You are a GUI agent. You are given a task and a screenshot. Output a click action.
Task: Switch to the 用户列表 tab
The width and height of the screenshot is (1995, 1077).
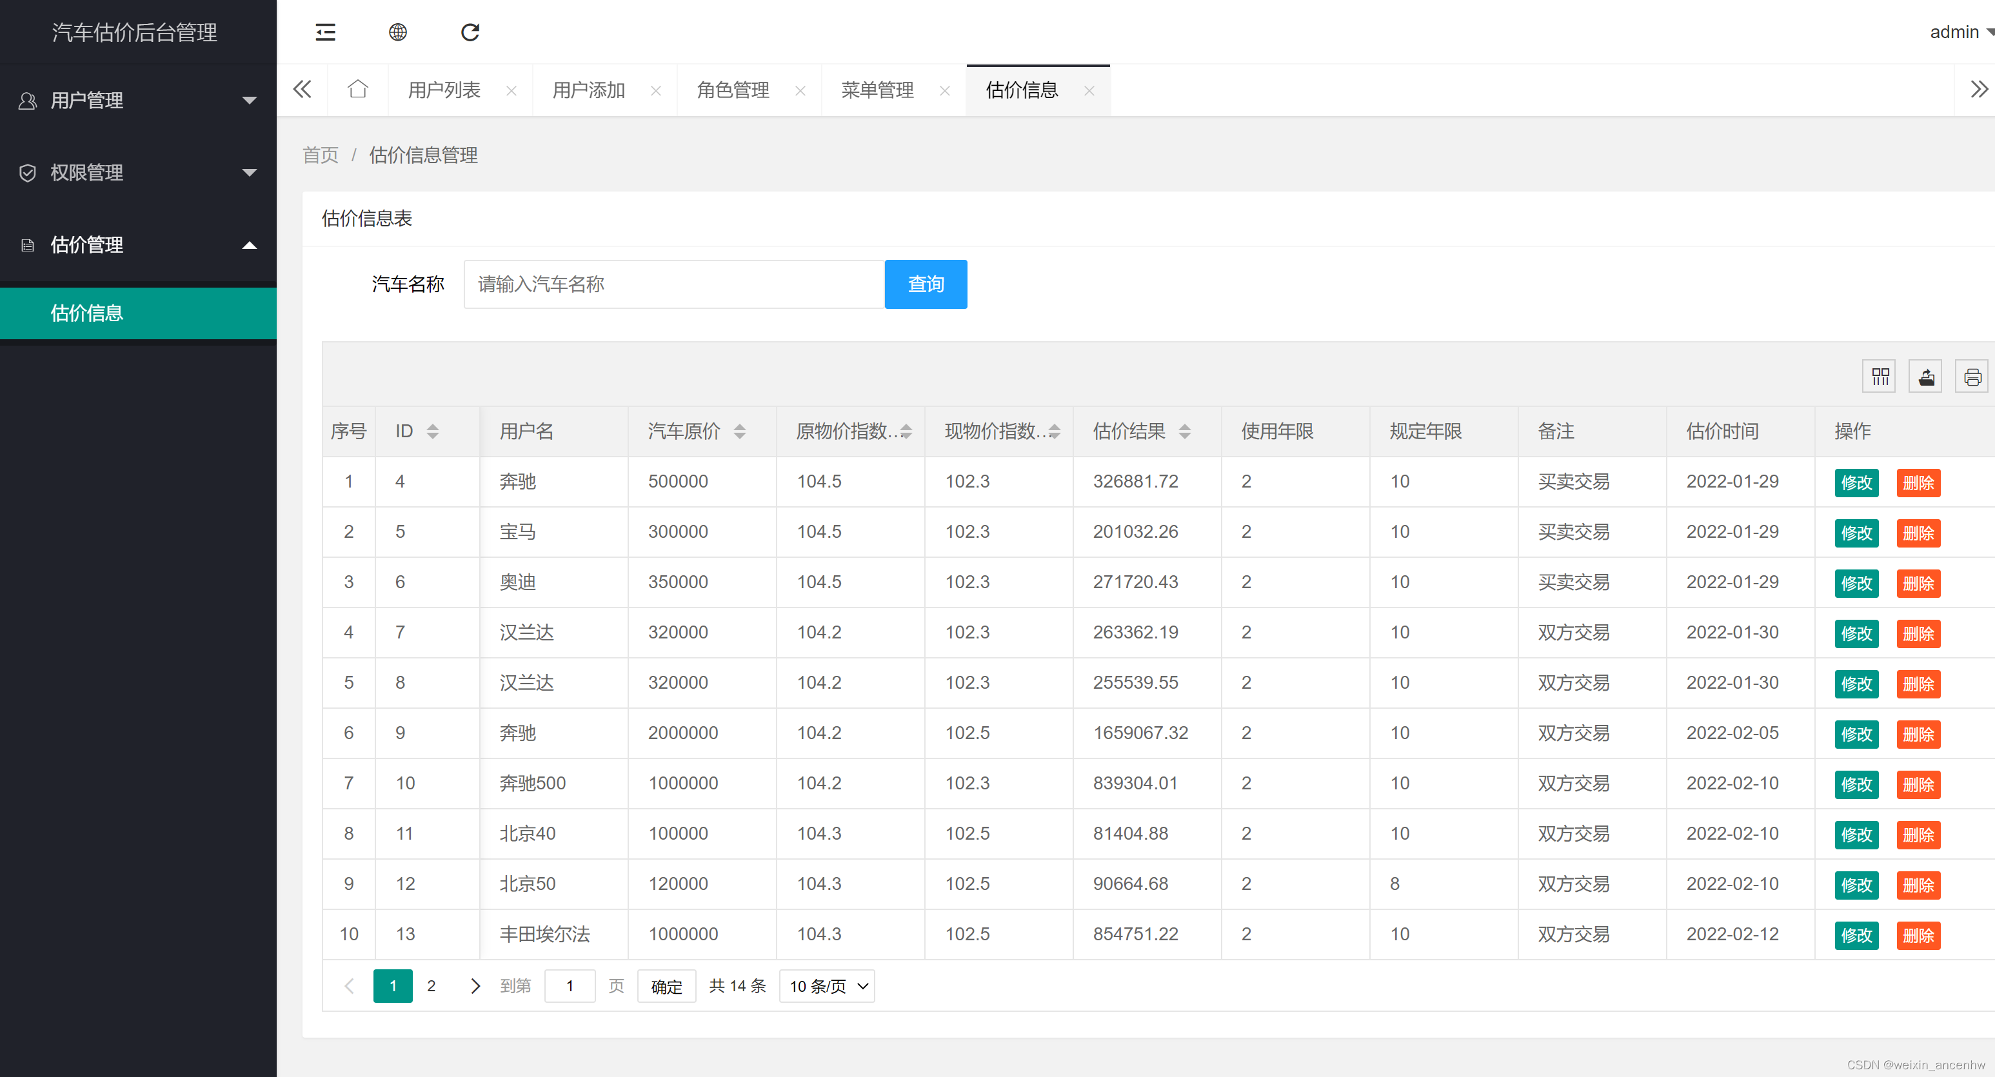[444, 90]
